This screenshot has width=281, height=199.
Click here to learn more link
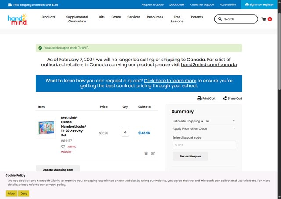tap(170, 81)
